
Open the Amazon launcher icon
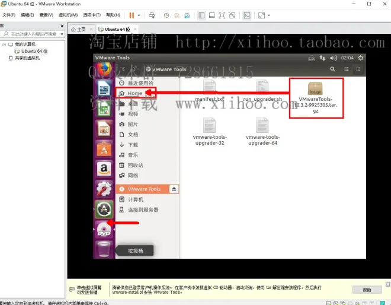coord(104,169)
